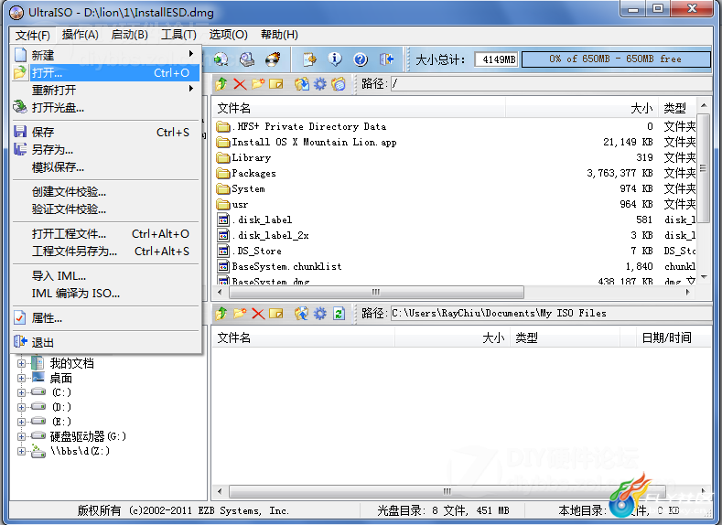
Task: Open the 选项(O) menu
Action: [229, 35]
